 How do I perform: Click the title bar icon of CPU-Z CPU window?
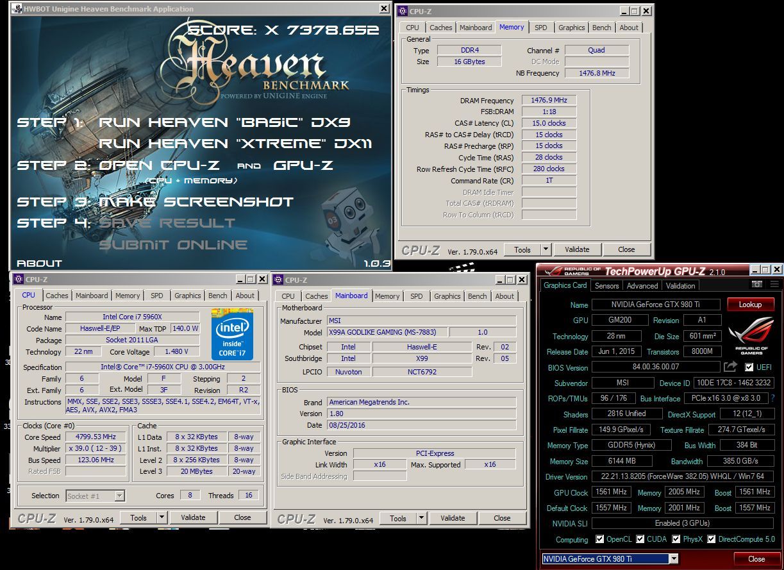pyautogui.click(x=18, y=280)
